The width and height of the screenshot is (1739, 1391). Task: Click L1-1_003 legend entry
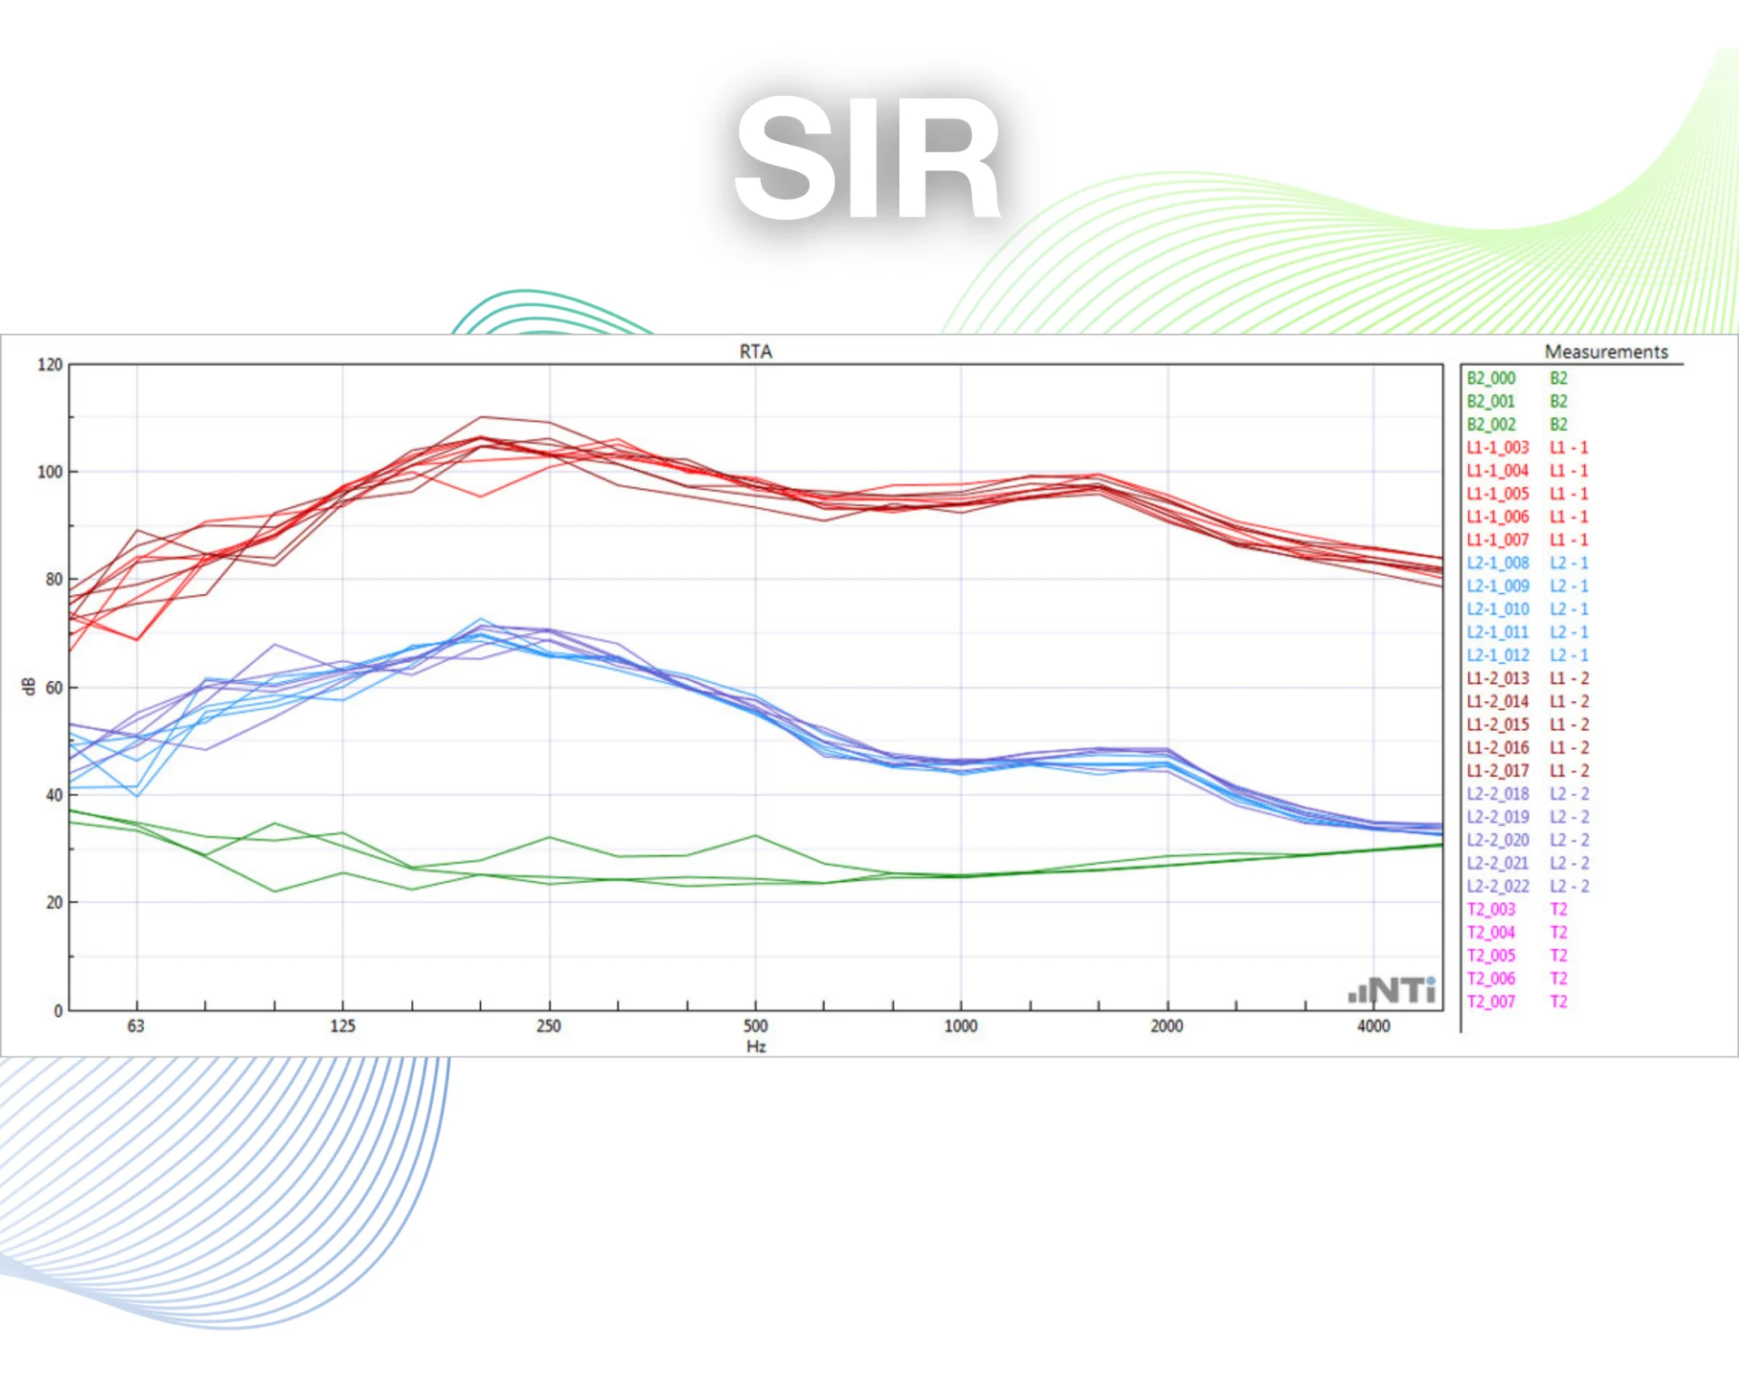(1497, 447)
